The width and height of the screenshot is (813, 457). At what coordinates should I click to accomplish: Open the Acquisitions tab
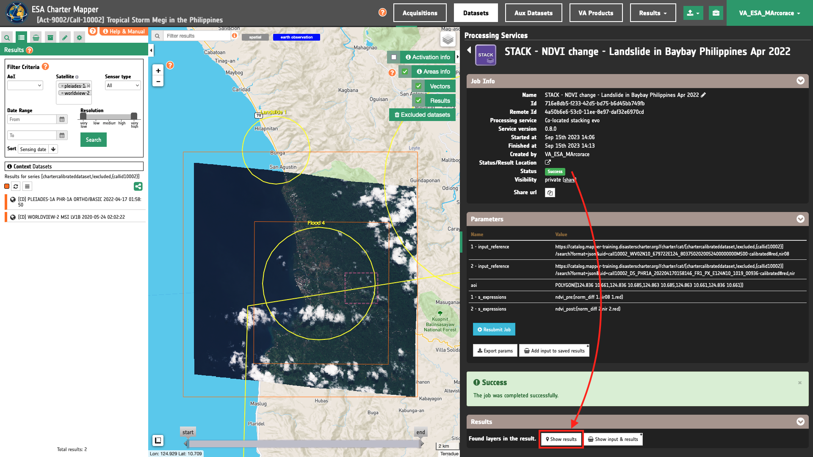[x=420, y=13]
